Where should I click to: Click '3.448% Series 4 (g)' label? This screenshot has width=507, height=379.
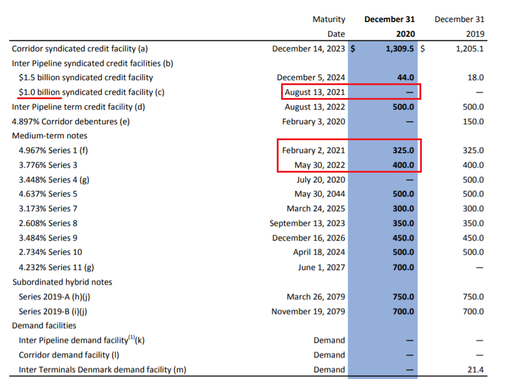pyautogui.click(x=54, y=180)
